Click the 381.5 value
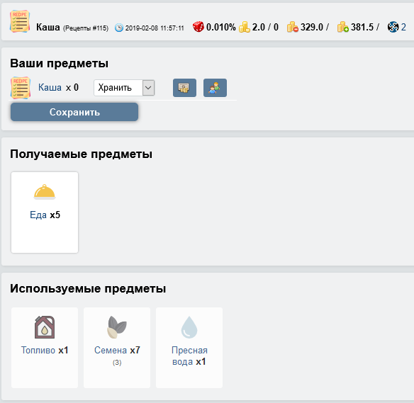This screenshot has width=414, height=403. pyautogui.click(x=362, y=27)
